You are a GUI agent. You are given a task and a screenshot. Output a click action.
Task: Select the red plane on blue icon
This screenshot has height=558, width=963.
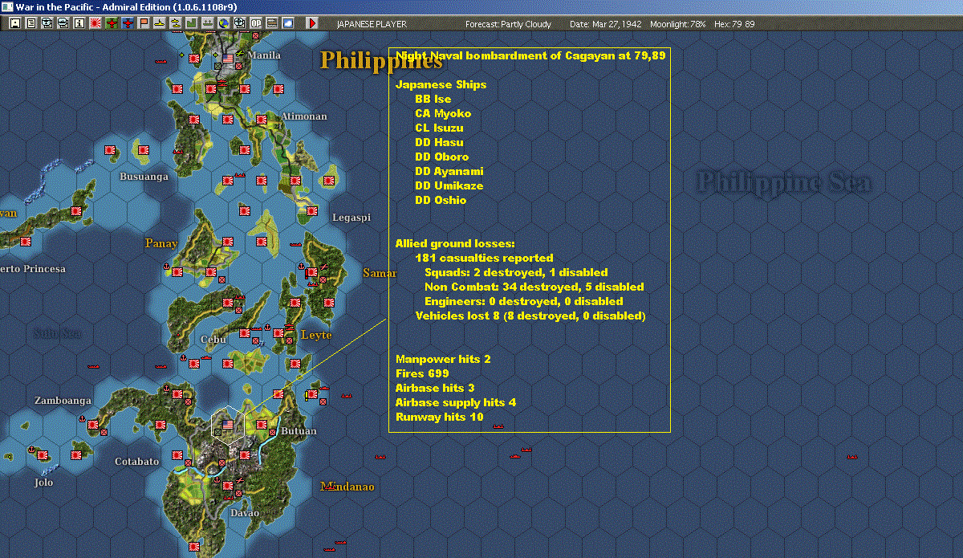(x=128, y=24)
